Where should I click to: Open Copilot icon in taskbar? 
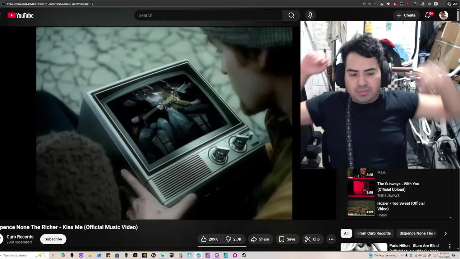63,255
